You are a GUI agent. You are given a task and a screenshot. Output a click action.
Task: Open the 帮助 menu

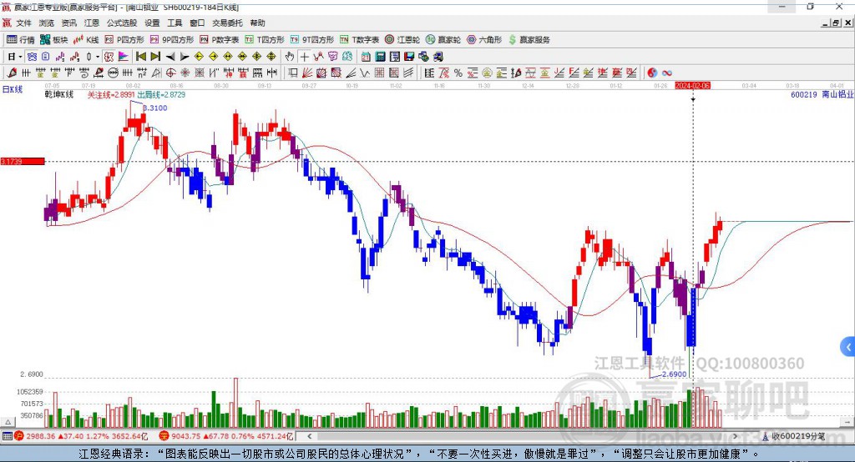pyautogui.click(x=257, y=23)
